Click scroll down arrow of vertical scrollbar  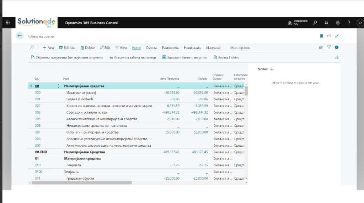246,179
